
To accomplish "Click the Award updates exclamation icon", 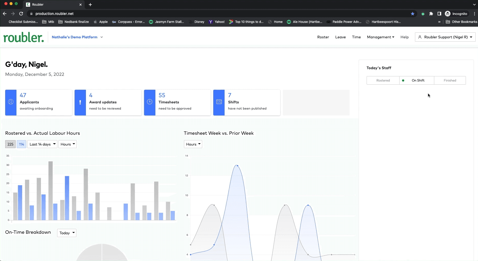I will coord(80,102).
